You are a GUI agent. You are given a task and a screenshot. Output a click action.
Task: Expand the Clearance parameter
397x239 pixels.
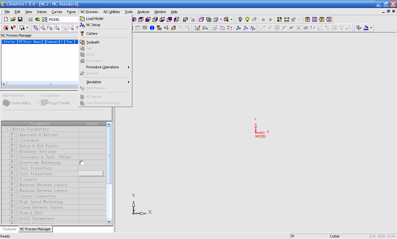pos(16,140)
